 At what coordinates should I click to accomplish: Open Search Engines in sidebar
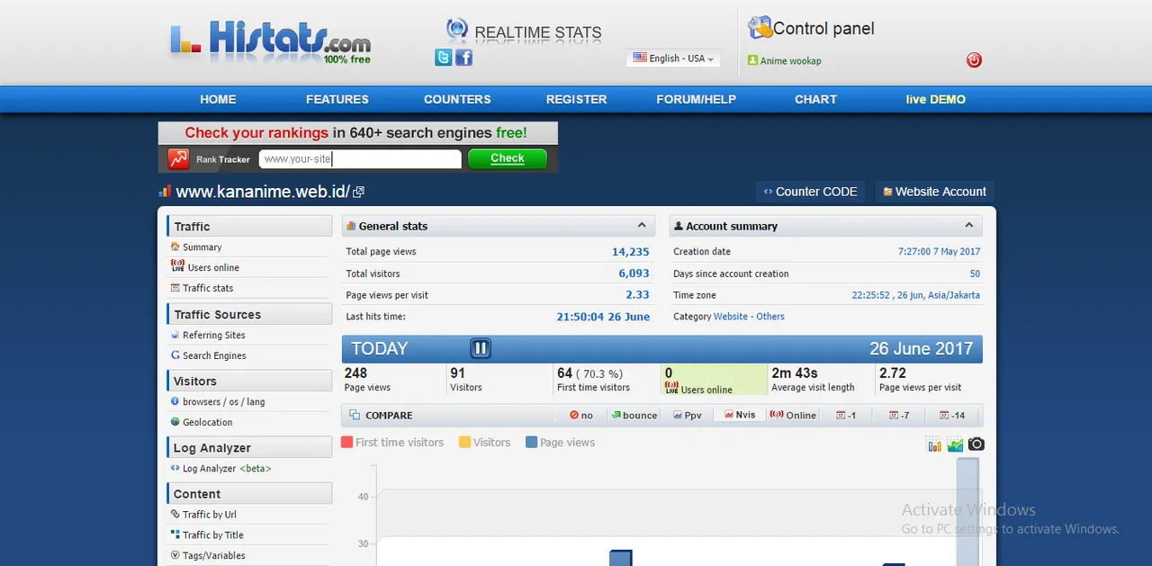point(214,355)
